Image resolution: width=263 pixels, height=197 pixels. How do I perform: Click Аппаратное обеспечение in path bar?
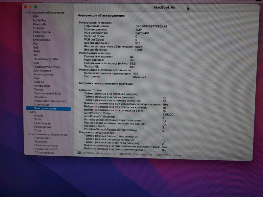[x=133, y=154]
